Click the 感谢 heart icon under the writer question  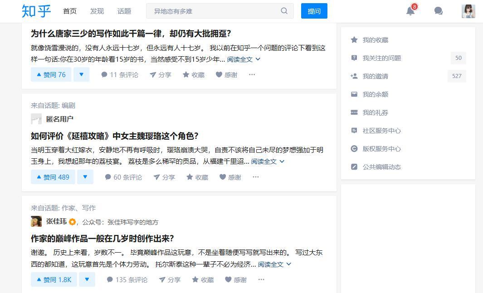[228, 280]
